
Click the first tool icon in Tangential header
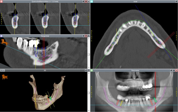[83, 36]
